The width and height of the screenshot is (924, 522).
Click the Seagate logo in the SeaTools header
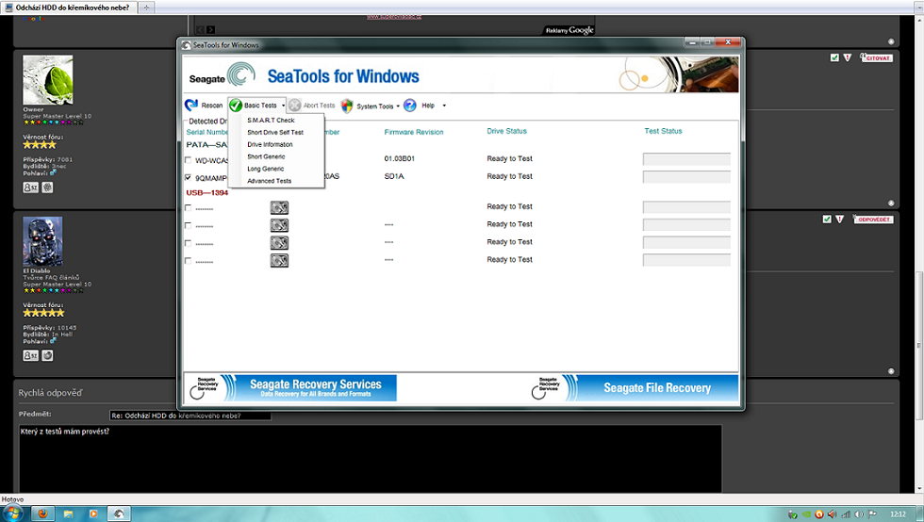click(x=222, y=75)
